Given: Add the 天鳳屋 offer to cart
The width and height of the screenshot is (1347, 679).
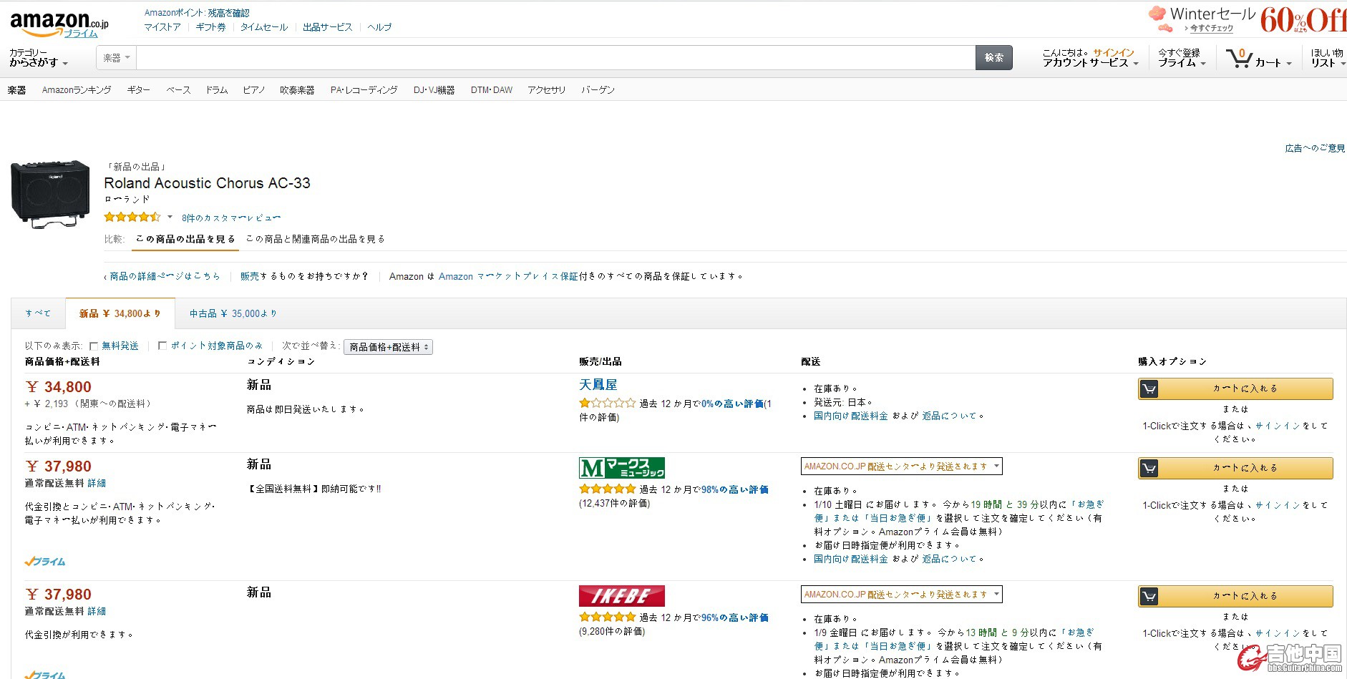Looking at the screenshot, I should coord(1235,389).
